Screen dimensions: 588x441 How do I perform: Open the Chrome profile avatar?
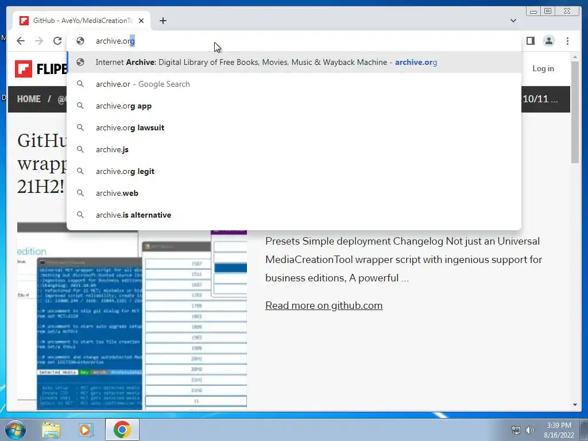548,41
